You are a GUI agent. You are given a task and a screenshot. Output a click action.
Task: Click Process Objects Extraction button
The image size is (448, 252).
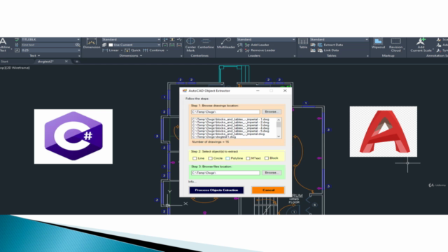point(216,190)
